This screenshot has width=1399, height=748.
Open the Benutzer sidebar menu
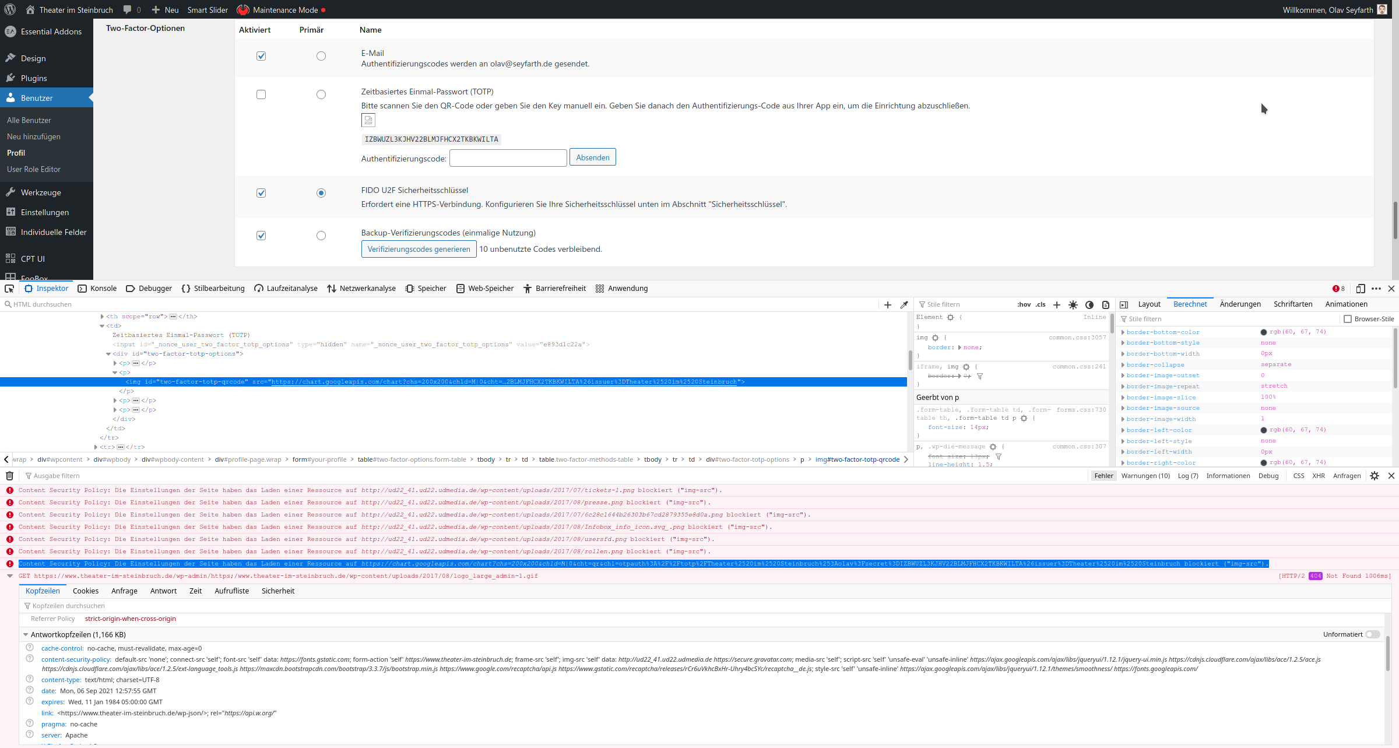(x=38, y=97)
